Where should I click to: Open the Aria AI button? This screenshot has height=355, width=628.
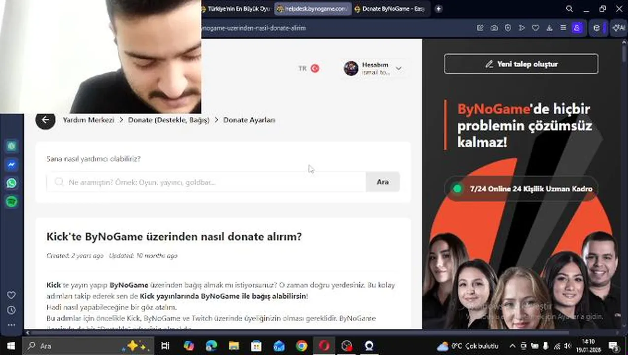619,28
